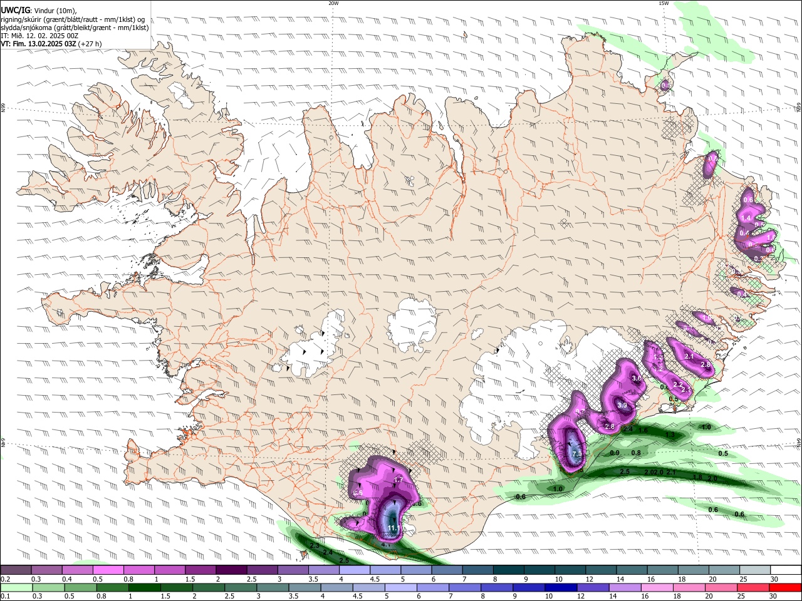Click the 4.7 value near the south coast
Viewport: 802px width, 601px height.
(x=387, y=545)
